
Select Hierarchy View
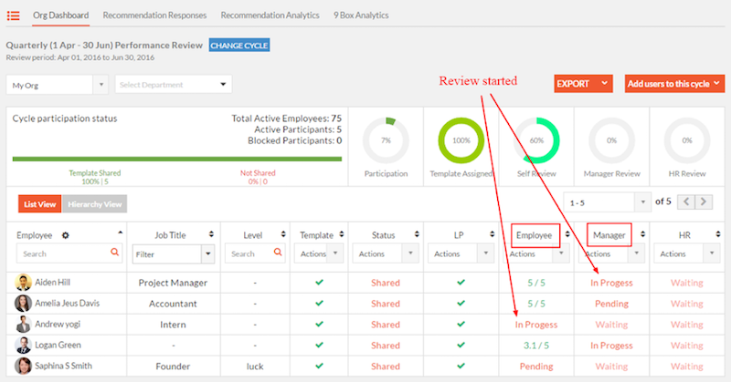[x=95, y=204]
